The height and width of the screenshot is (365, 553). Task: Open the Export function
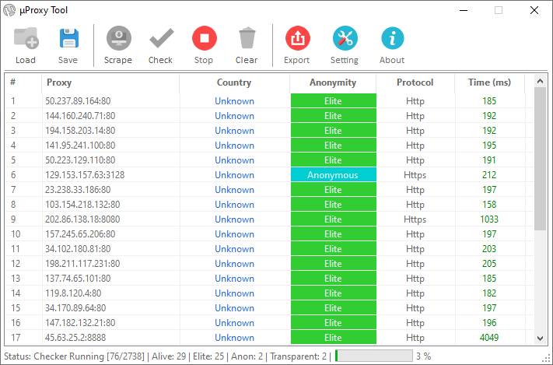click(x=298, y=38)
